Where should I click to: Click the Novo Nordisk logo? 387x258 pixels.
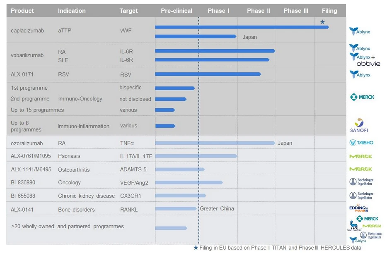354,226
